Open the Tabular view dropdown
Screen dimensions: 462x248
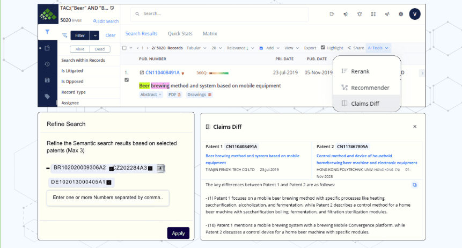[x=196, y=48]
